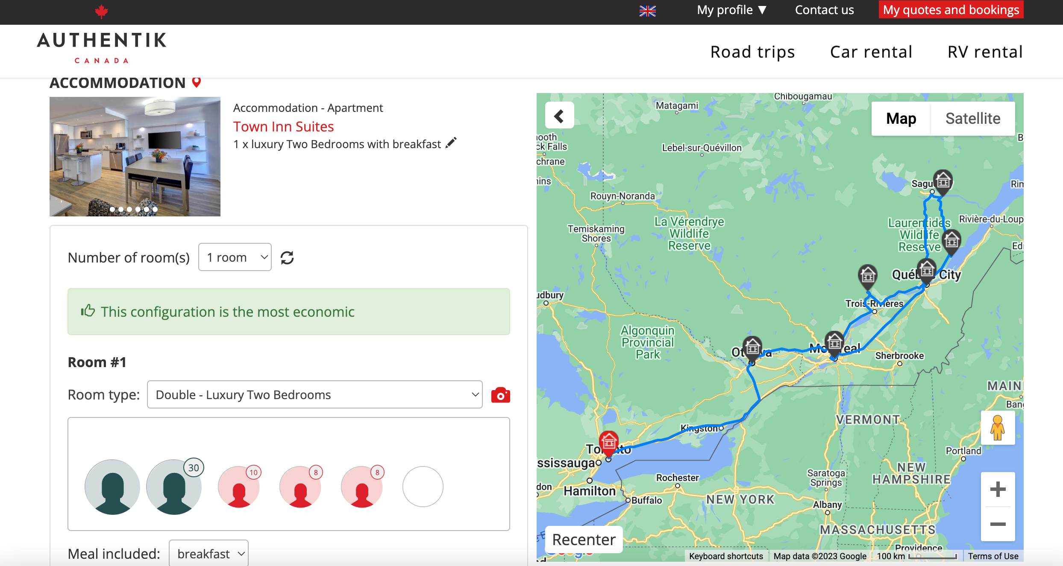Screen dimensions: 1063x566
Task: Open the Town Inn Suites apartment photo
Action: click(135, 156)
